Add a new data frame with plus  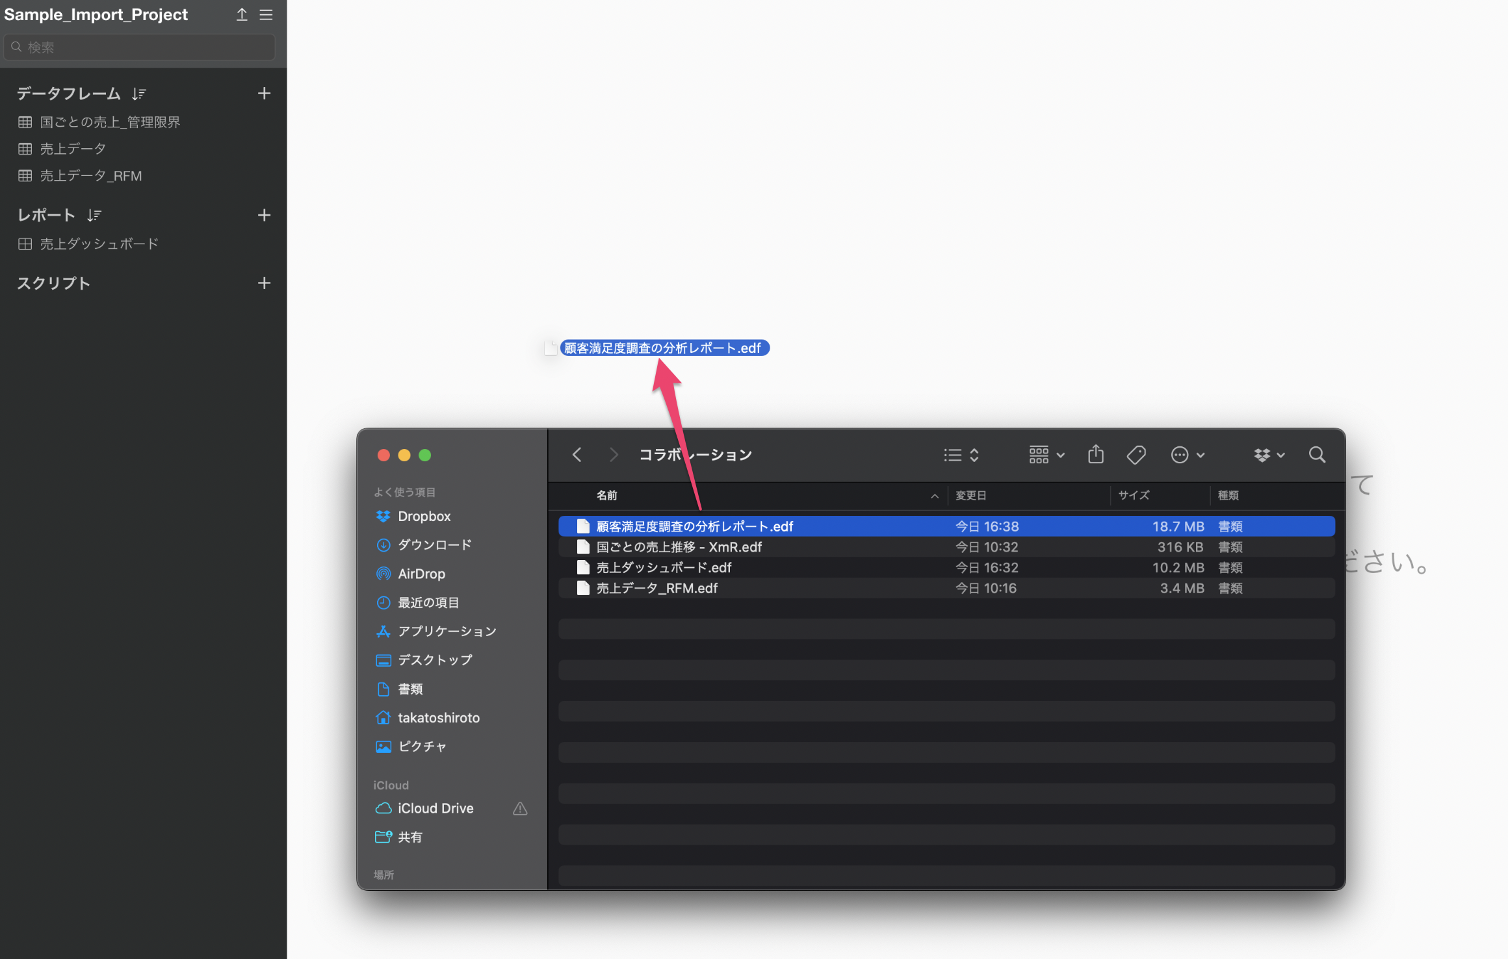[264, 94]
